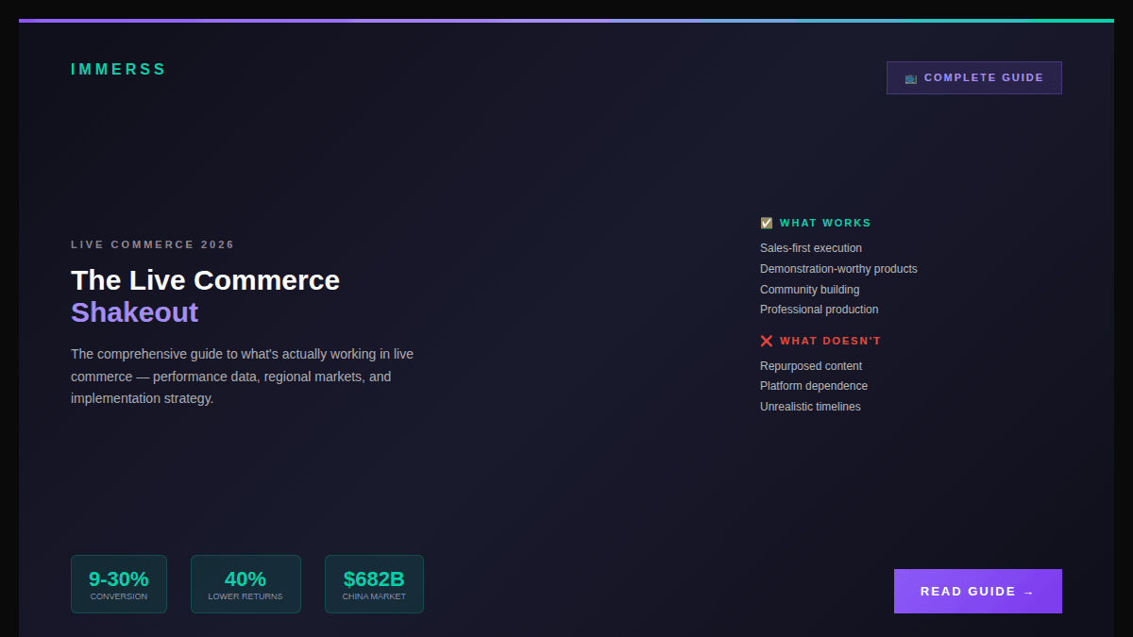Click the laptop icon in COMPLETE GUIDE button
This screenshot has height=637, width=1133.
(910, 78)
